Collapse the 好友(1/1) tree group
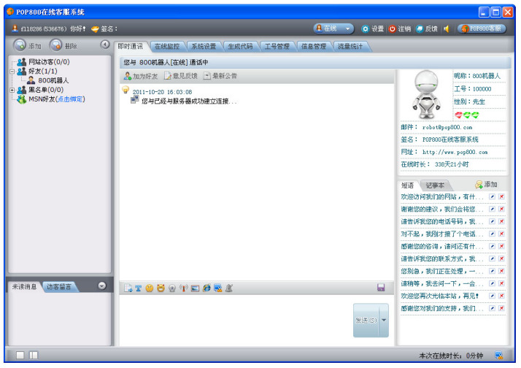Image resolution: width=521 pixels, height=368 pixels. click(12, 71)
